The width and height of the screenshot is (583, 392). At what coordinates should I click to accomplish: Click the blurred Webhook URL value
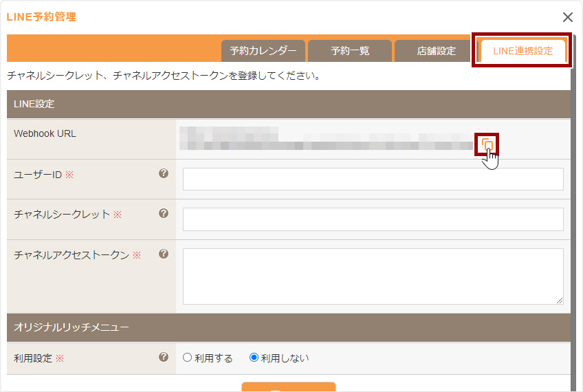(326, 138)
